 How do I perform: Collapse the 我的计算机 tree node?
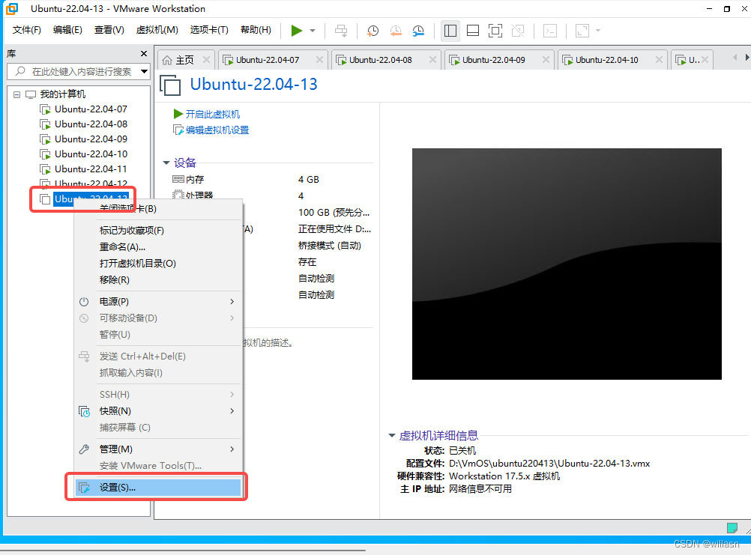pos(16,94)
